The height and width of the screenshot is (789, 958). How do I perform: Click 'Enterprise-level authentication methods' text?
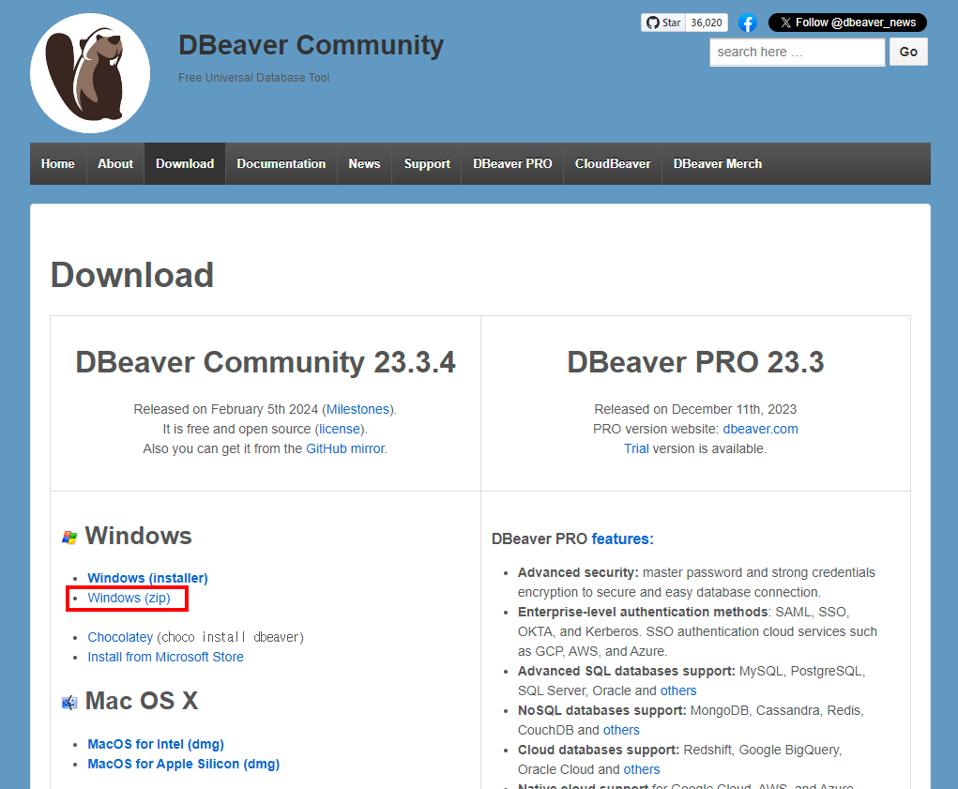643,612
